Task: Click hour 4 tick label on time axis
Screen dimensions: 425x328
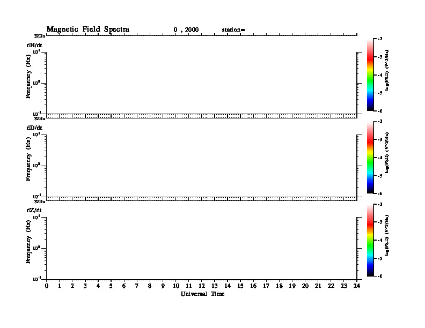Action: click(x=98, y=286)
